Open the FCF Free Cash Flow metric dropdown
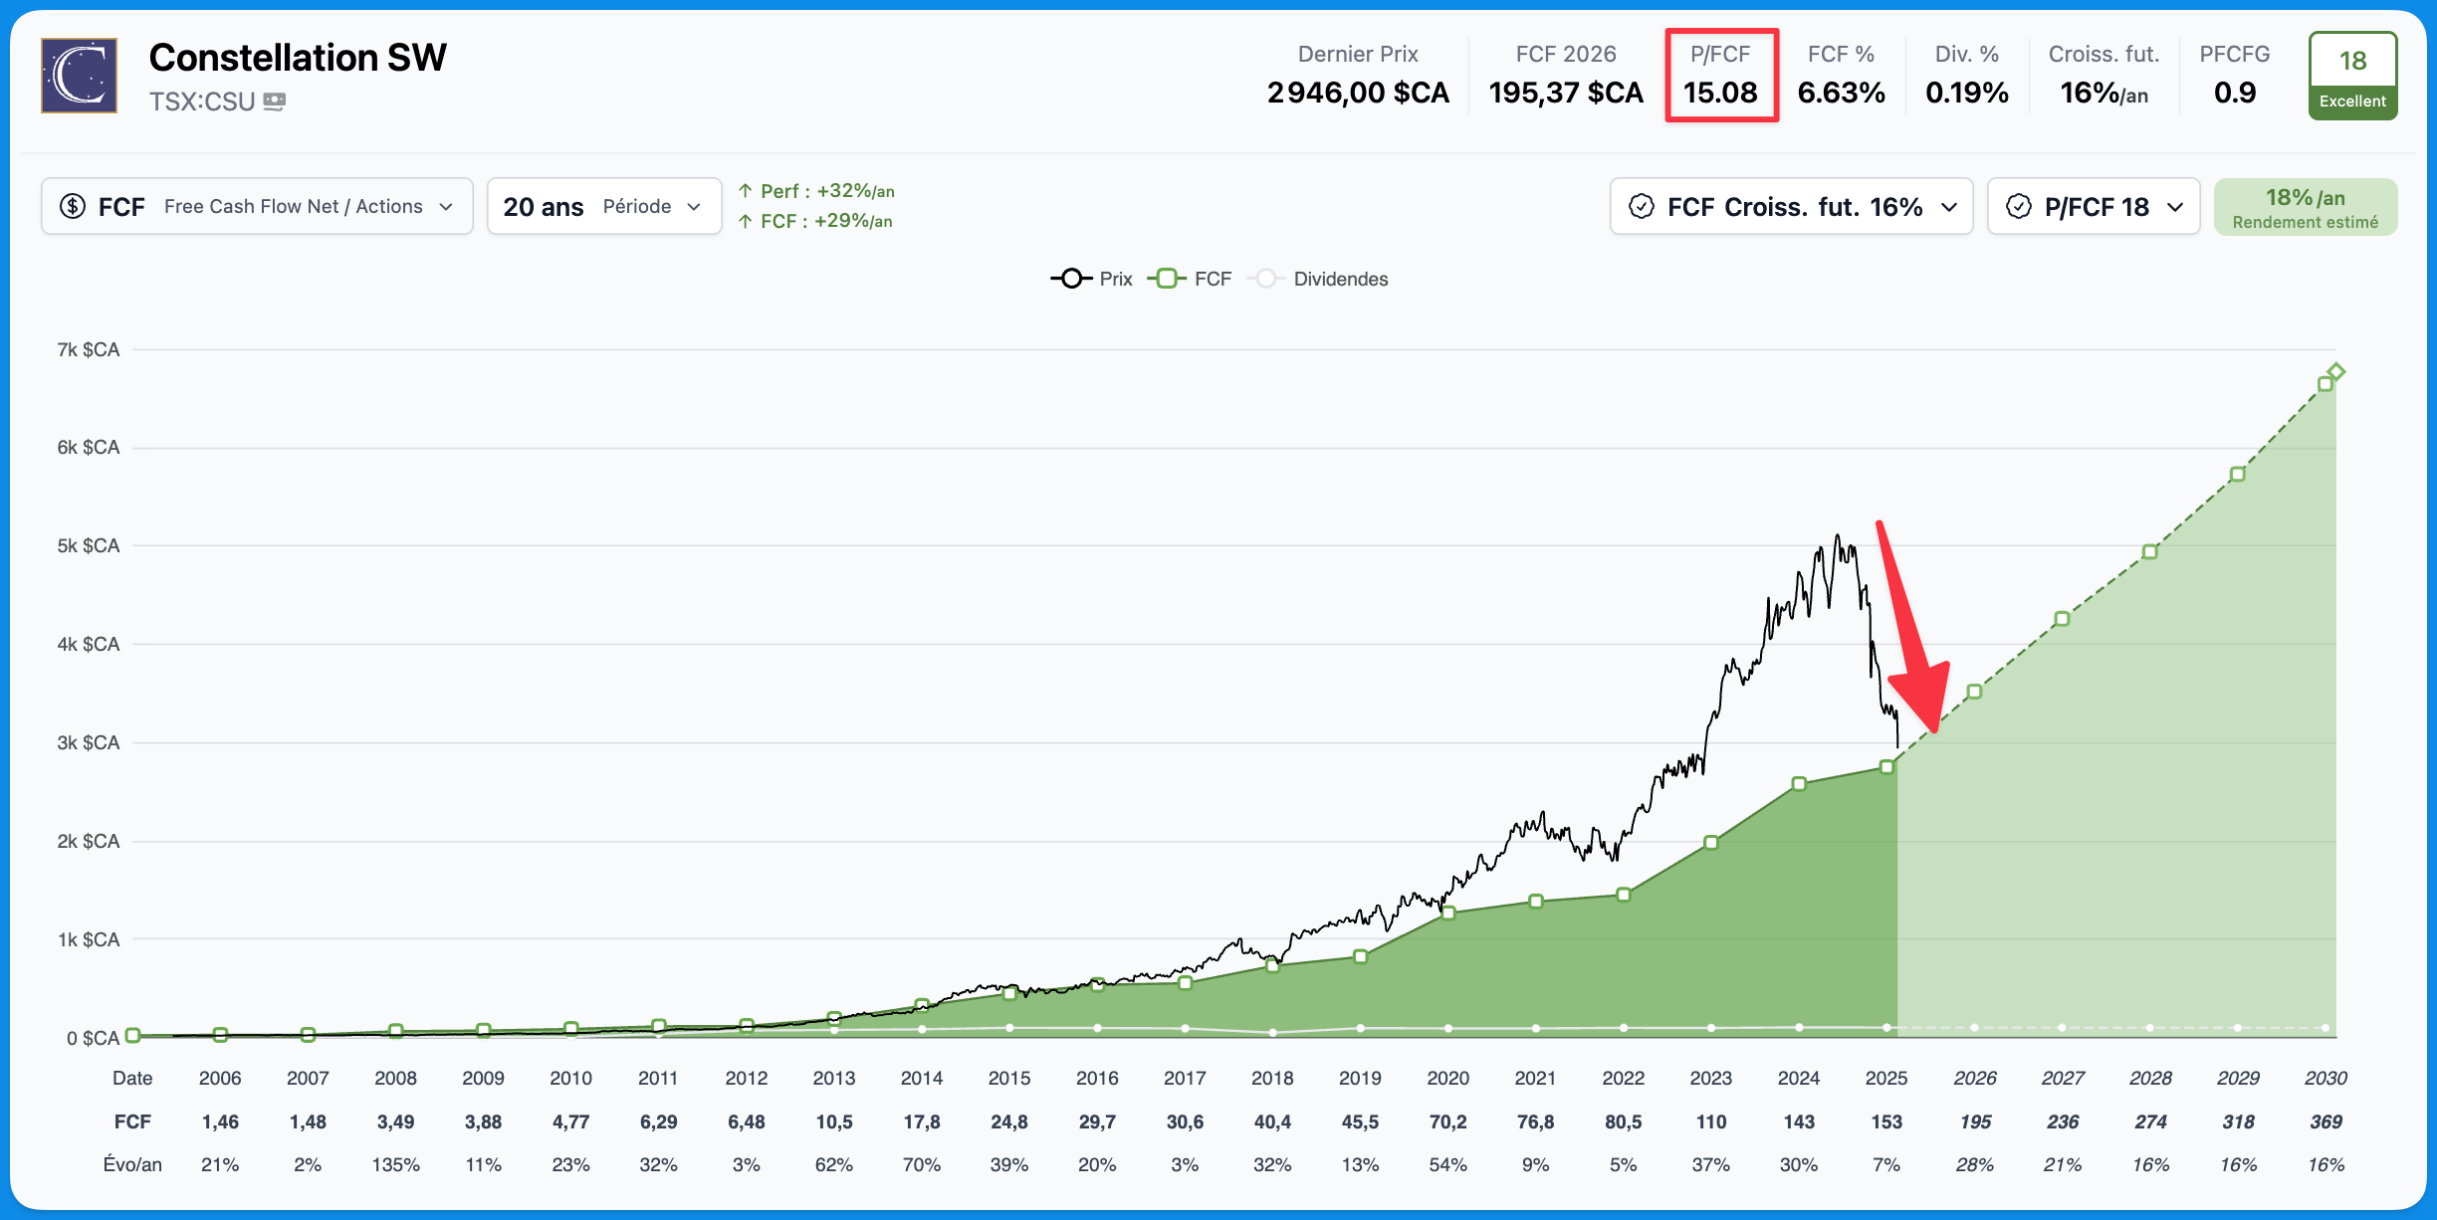Screen dimensions: 2437x1220 257,206
